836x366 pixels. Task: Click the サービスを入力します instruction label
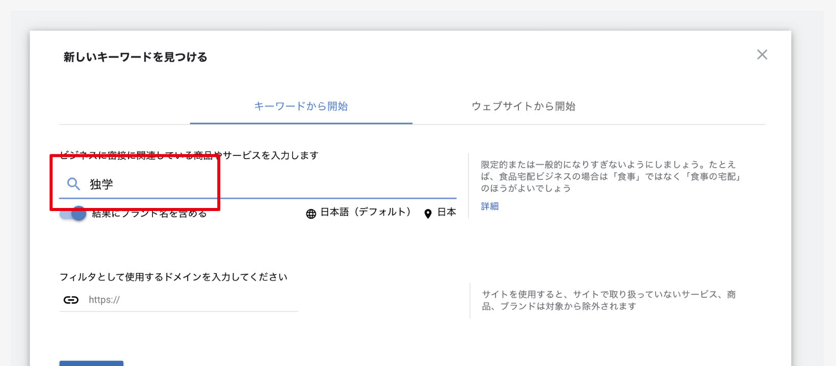(x=270, y=155)
